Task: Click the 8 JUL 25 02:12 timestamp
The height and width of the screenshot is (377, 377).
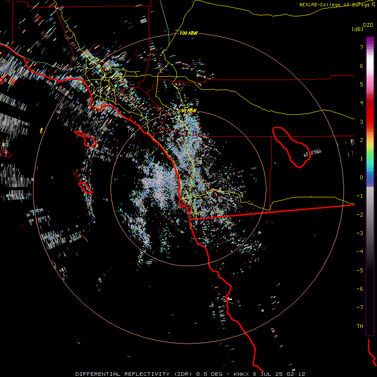Action: [x=280, y=374]
